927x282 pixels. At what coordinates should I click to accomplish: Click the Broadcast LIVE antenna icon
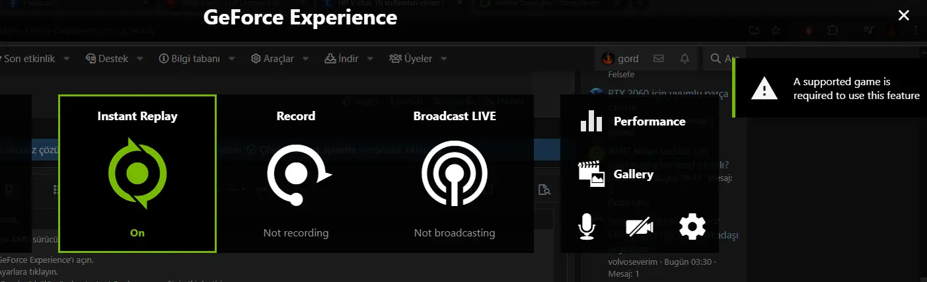[x=454, y=174]
